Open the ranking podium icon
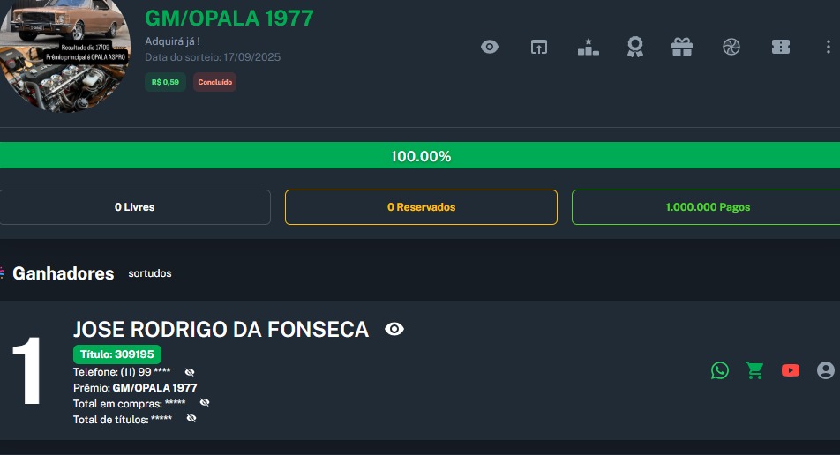 point(588,47)
